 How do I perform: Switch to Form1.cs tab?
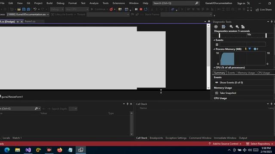(x=30, y=21)
